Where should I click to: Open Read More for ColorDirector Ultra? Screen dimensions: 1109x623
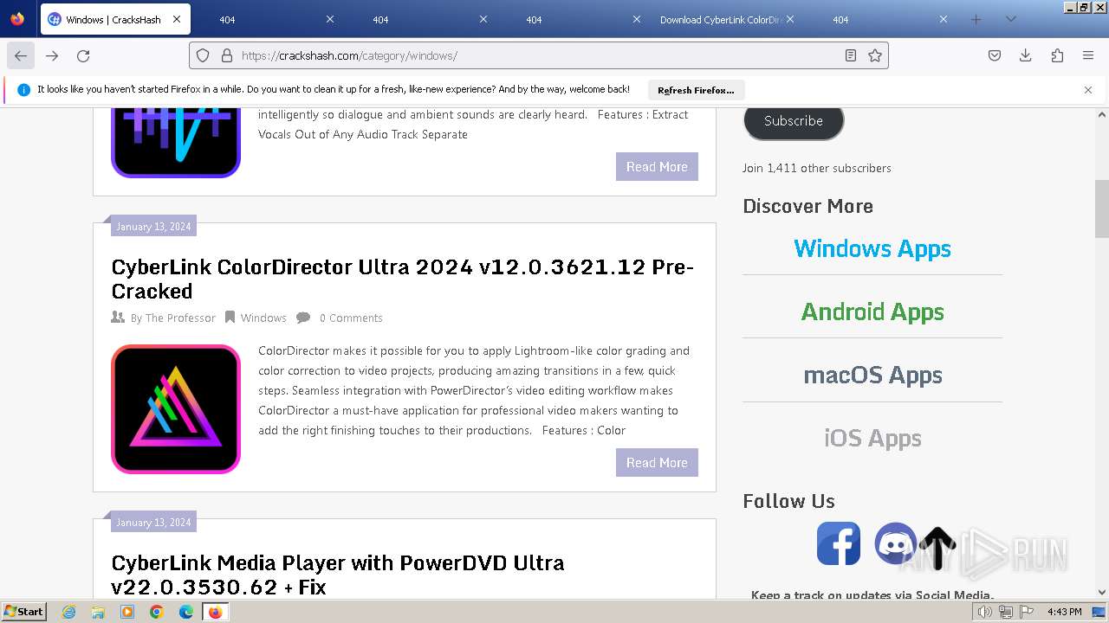[657, 462]
